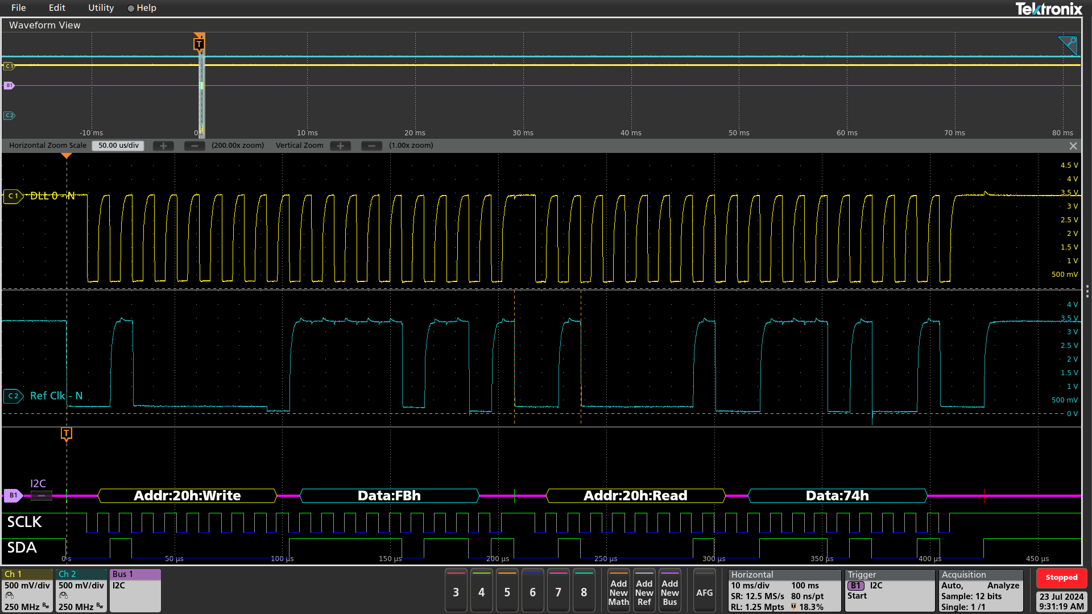Open the Ch 2 settings badge
The height and width of the screenshot is (614, 1092).
coord(81,591)
